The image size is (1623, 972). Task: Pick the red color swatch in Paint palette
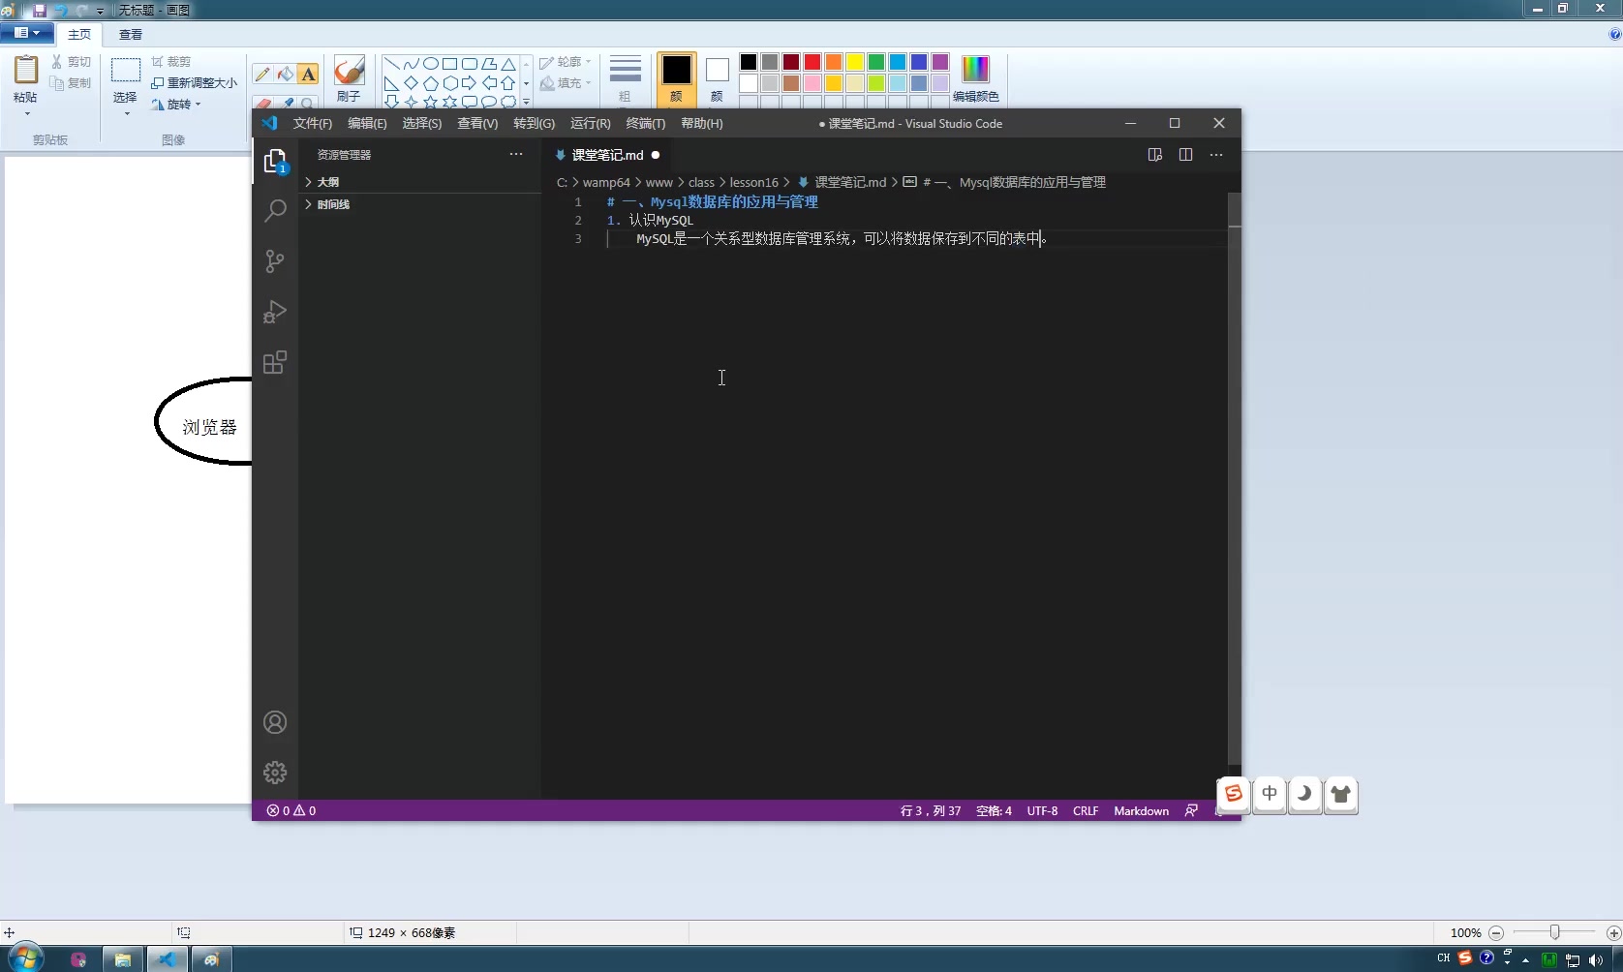(x=812, y=62)
